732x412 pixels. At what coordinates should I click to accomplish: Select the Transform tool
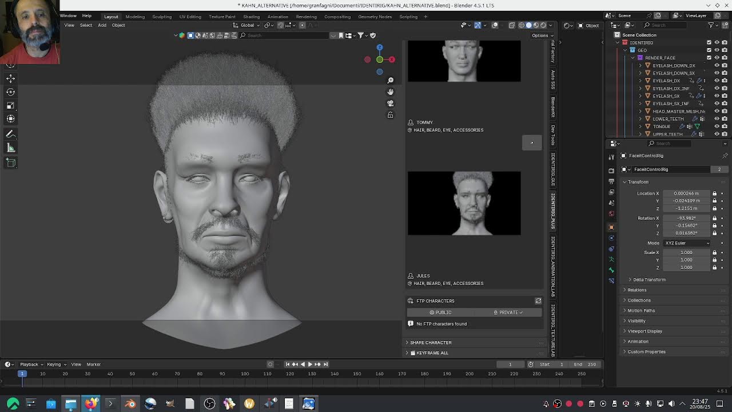point(10,118)
